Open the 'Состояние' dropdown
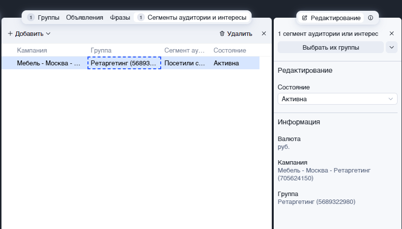Screen dimensions: 402x229 [x=337, y=99]
